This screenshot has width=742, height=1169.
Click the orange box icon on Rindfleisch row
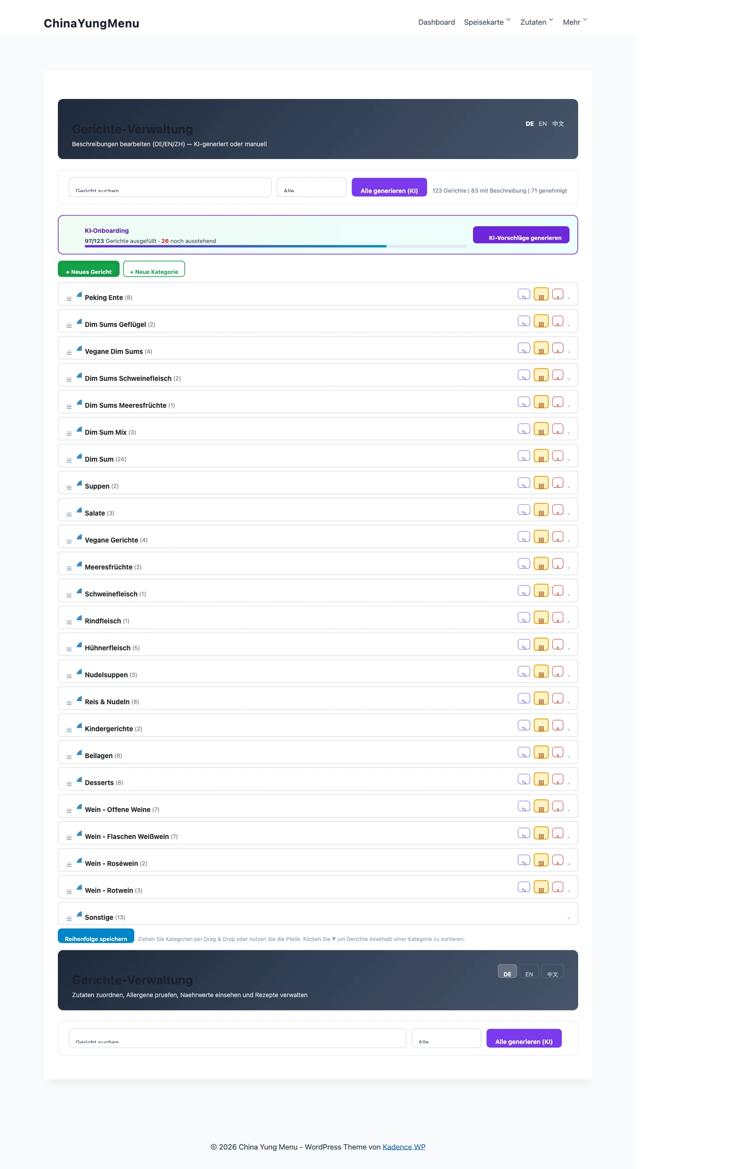point(541,618)
